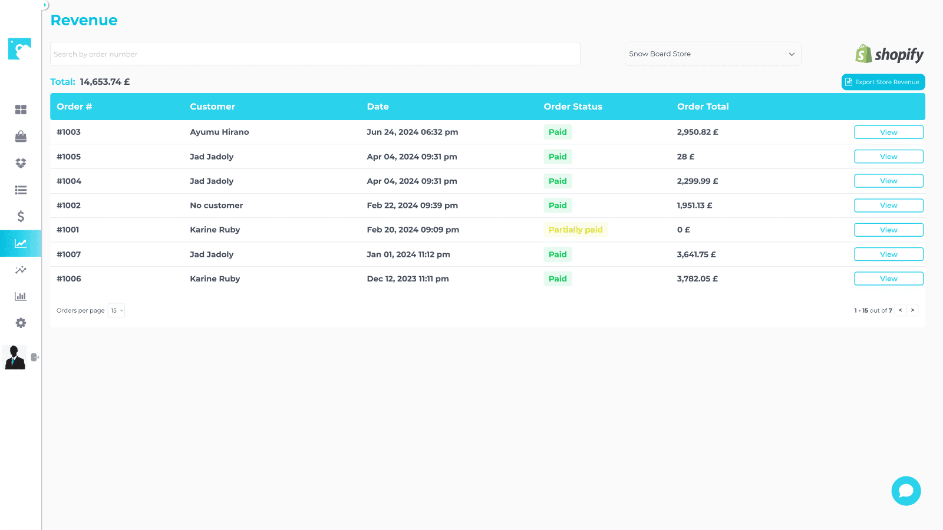Expand the Snow Board Store dropdown
943x530 pixels.
[712, 54]
